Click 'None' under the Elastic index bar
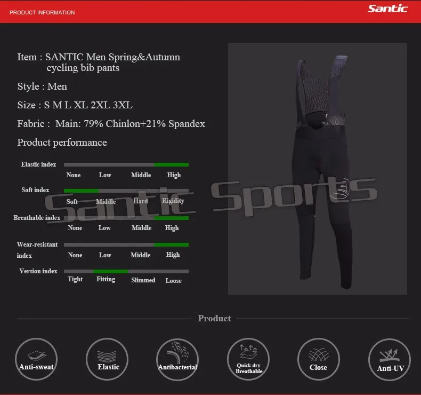The width and height of the screenshot is (421, 395). [74, 175]
